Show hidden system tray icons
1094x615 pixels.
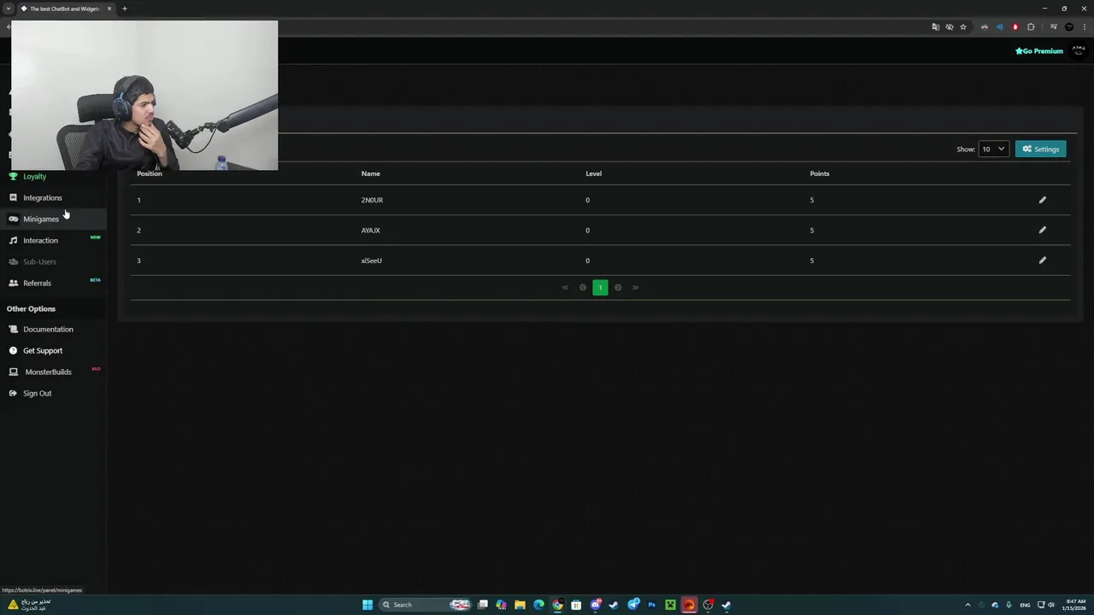click(968, 605)
